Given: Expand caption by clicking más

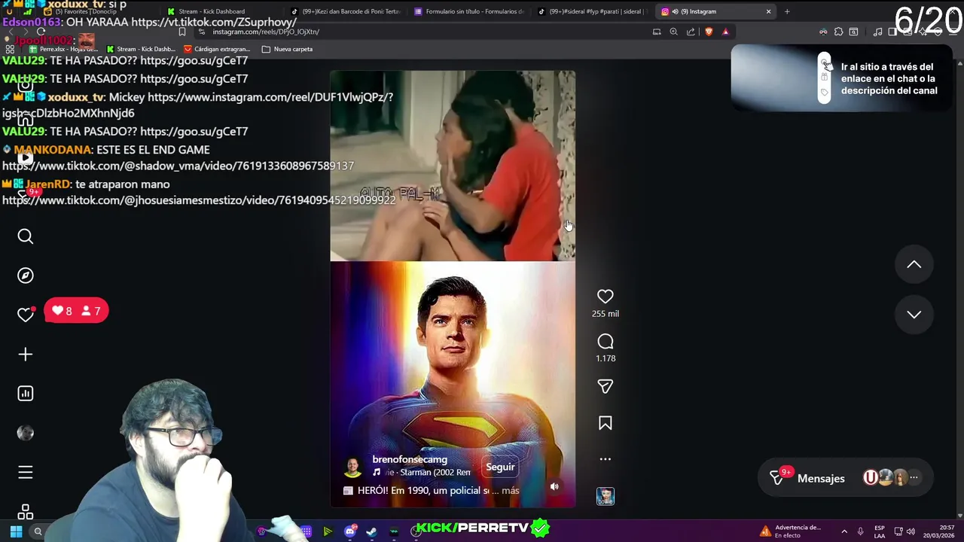Looking at the screenshot, I should (x=510, y=490).
